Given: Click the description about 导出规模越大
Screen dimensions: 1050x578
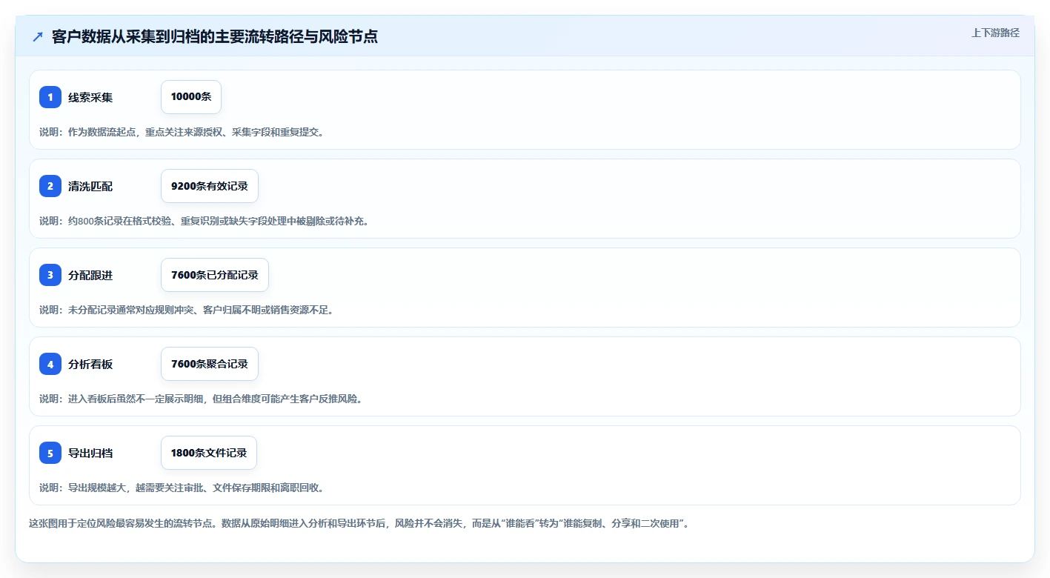Looking at the screenshot, I should pos(182,488).
